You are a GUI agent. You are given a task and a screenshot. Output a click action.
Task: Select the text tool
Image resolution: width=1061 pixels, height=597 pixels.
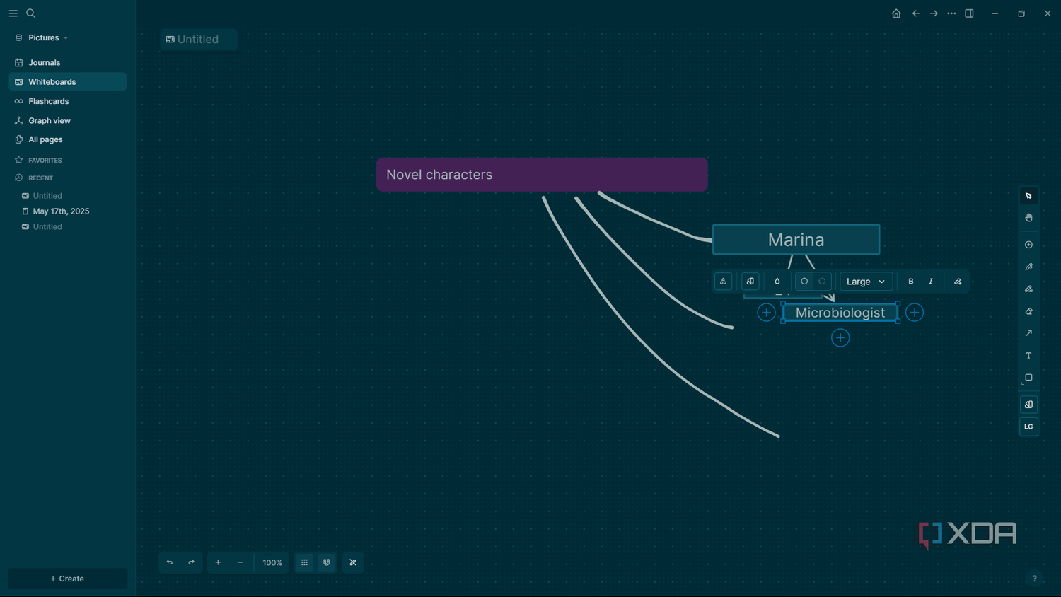tap(1028, 355)
